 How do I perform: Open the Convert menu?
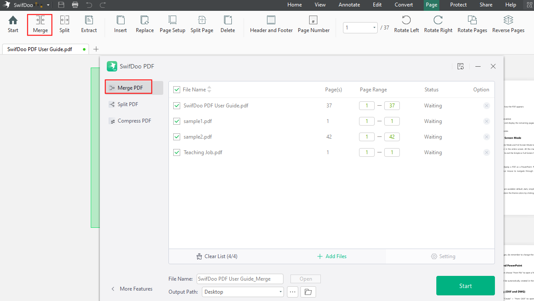point(404,5)
